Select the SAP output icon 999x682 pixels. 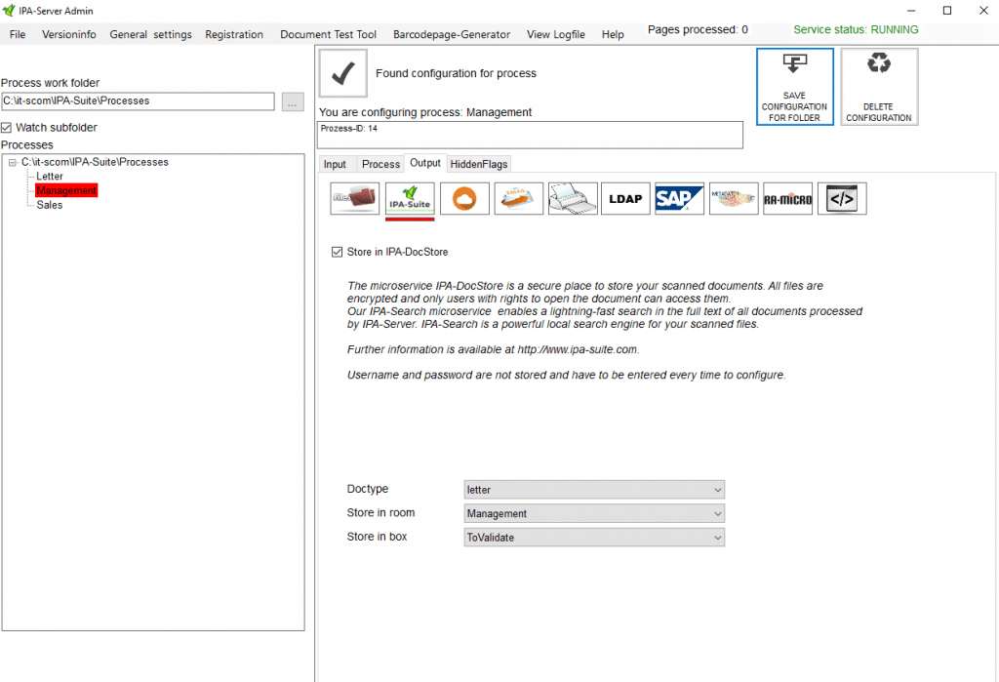(x=679, y=199)
